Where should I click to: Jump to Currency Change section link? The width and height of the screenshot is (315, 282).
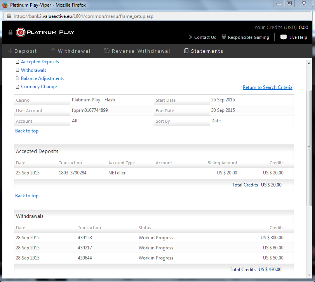tap(39, 87)
